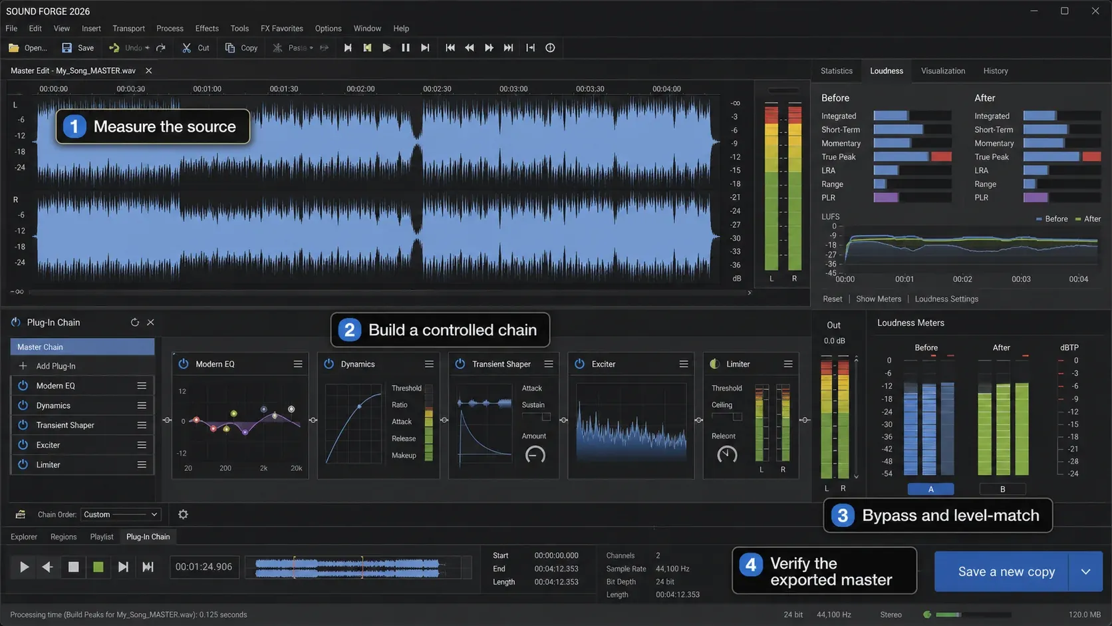Screen dimensions: 1112x626
Task: Select meter B button
Action: pos(1002,489)
